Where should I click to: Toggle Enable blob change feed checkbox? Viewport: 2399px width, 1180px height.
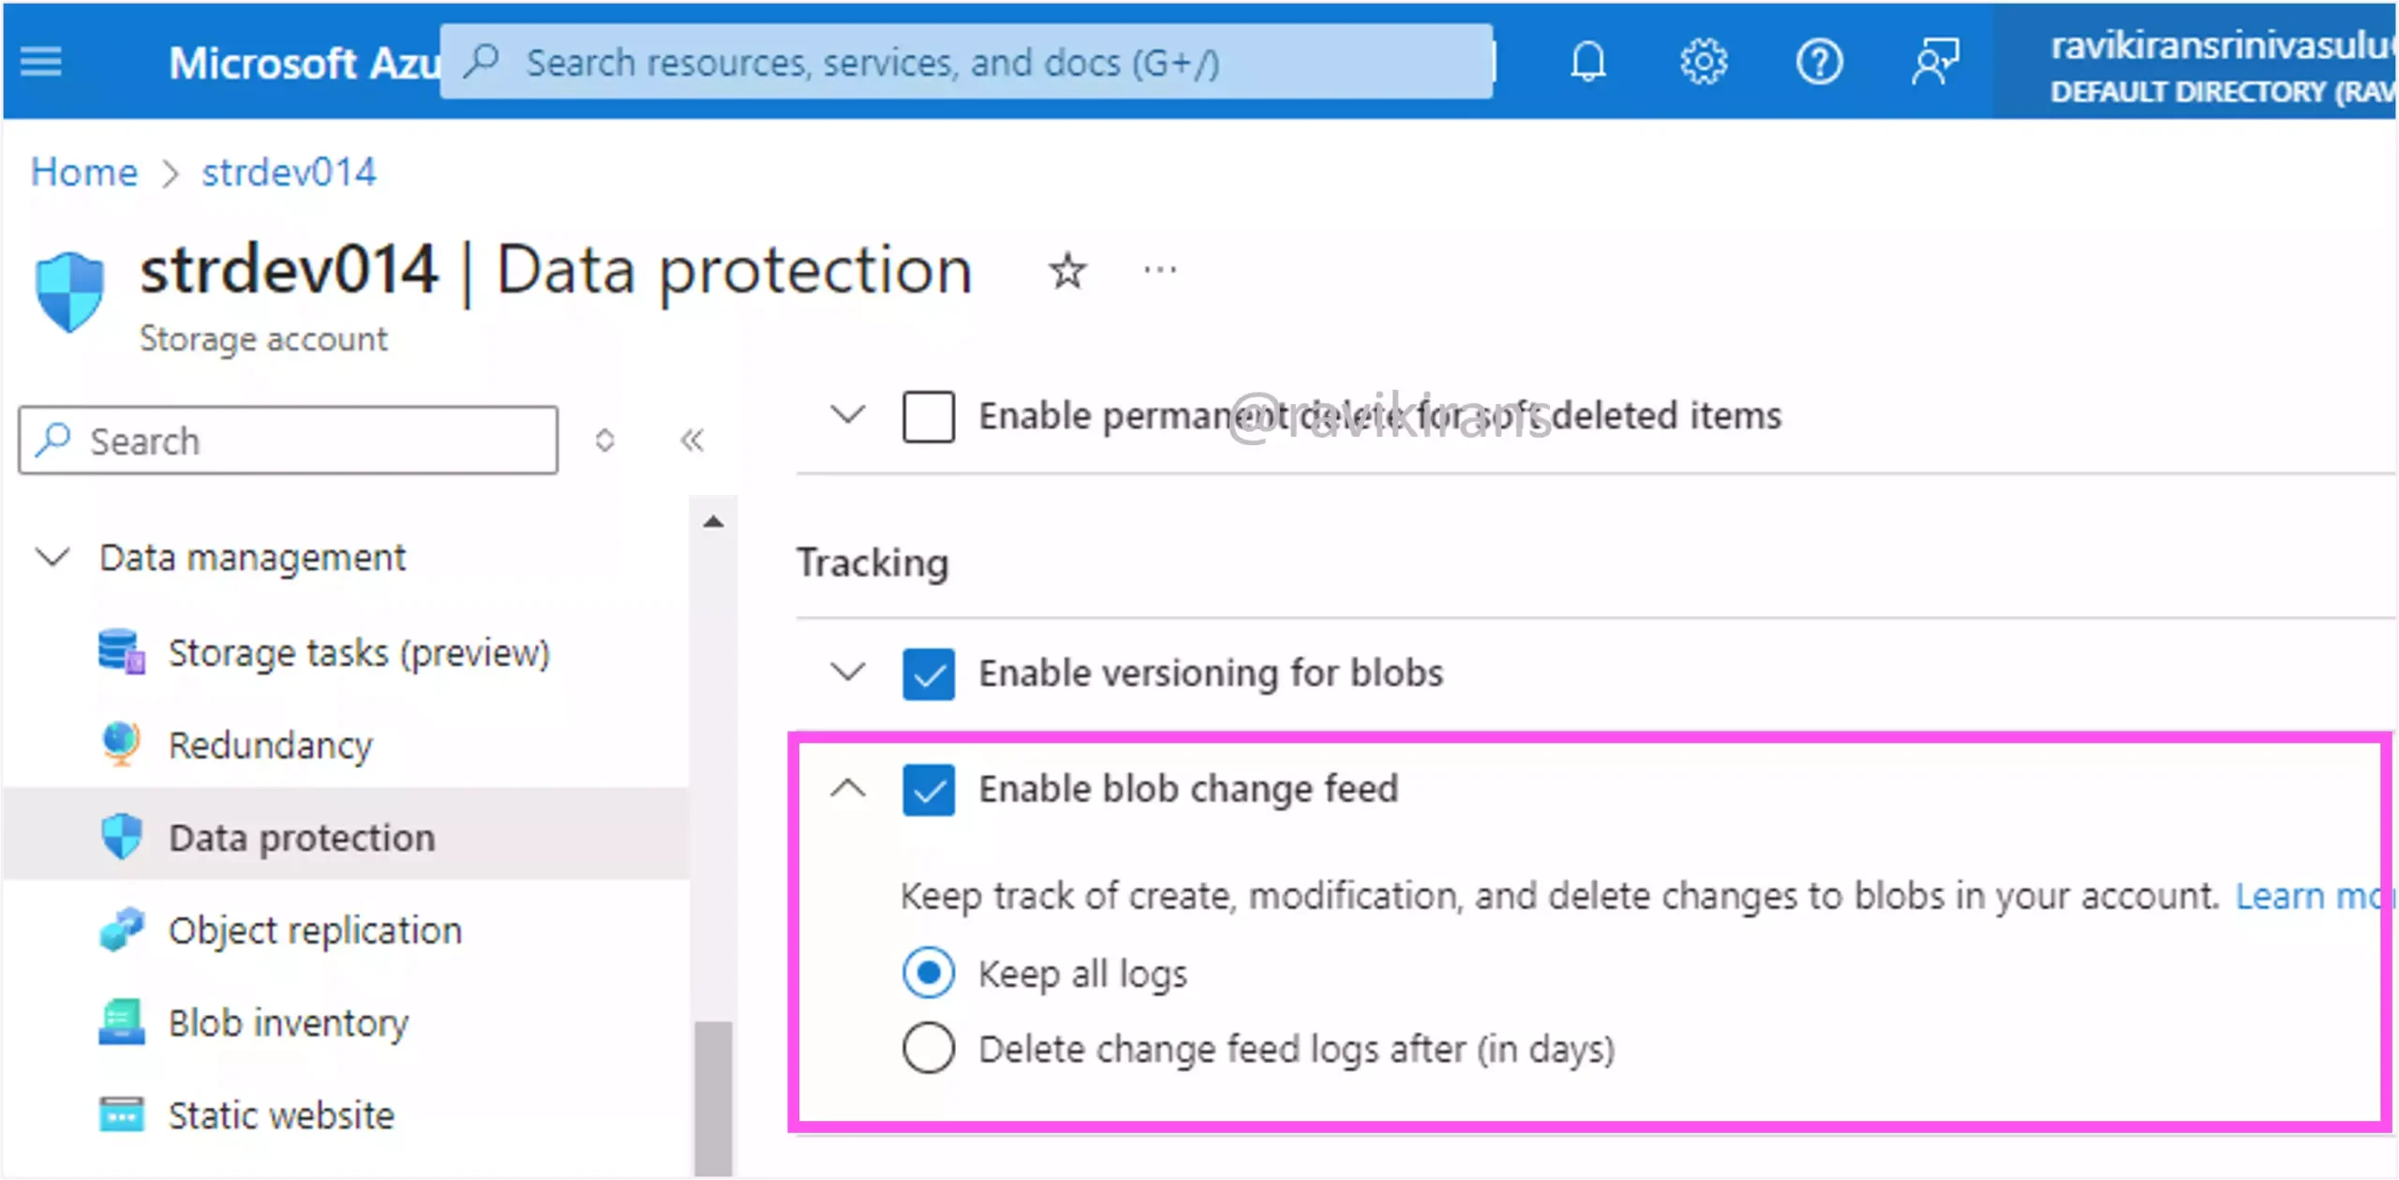tap(926, 786)
